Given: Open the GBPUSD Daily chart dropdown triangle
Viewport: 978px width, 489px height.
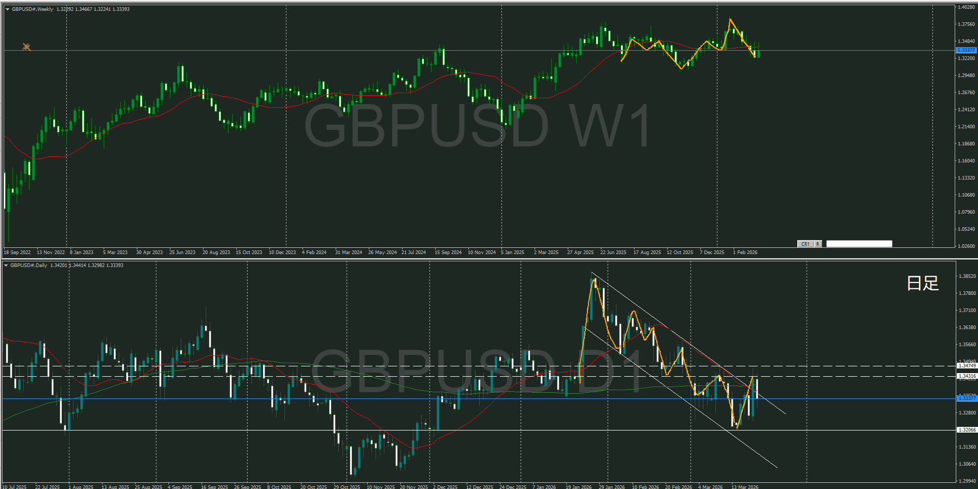Looking at the screenshot, I should [6, 265].
